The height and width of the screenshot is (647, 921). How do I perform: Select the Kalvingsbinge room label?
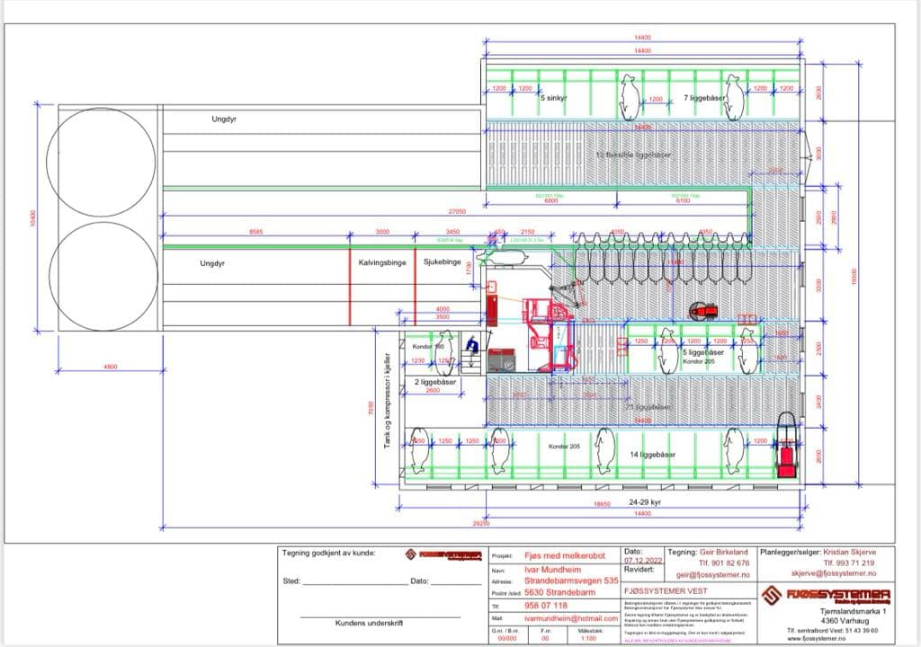click(x=381, y=263)
